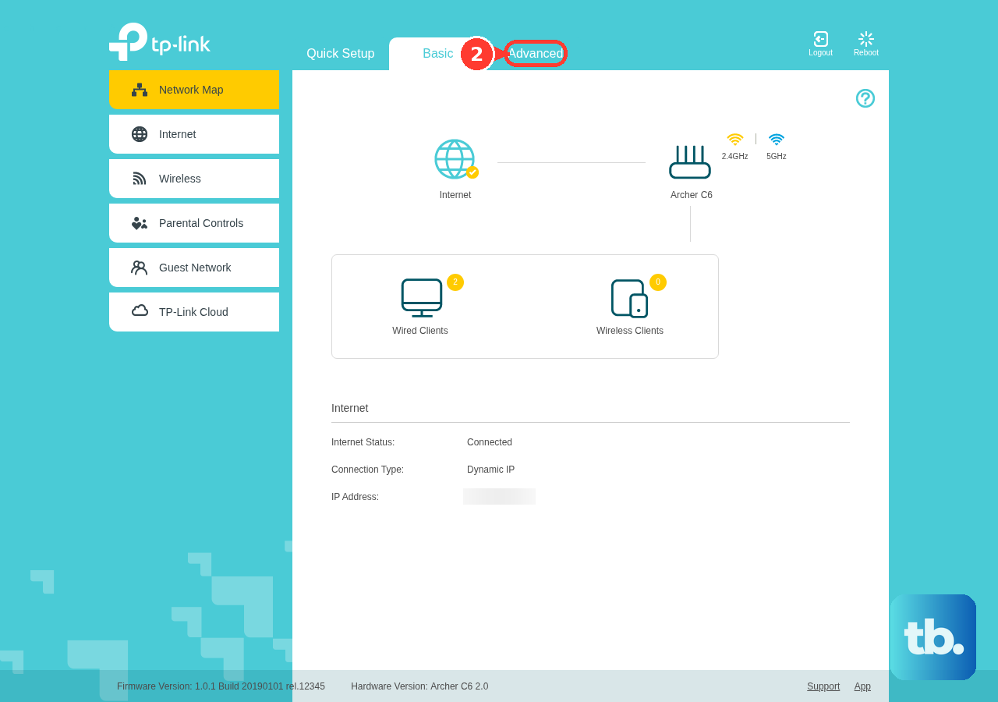
Task: Open Parental Controls in the sidebar
Action: [194, 223]
